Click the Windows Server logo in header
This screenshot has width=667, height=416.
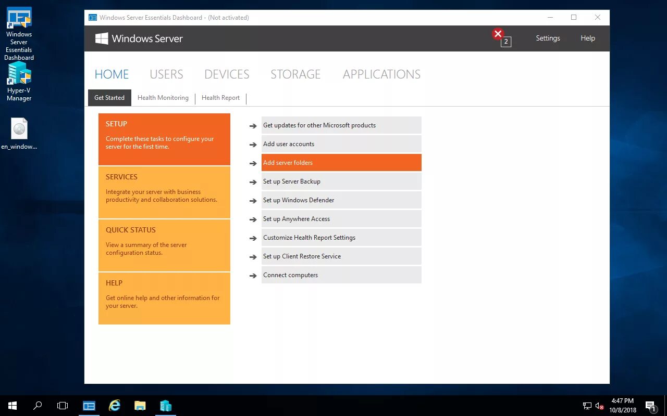click(139, 38)
